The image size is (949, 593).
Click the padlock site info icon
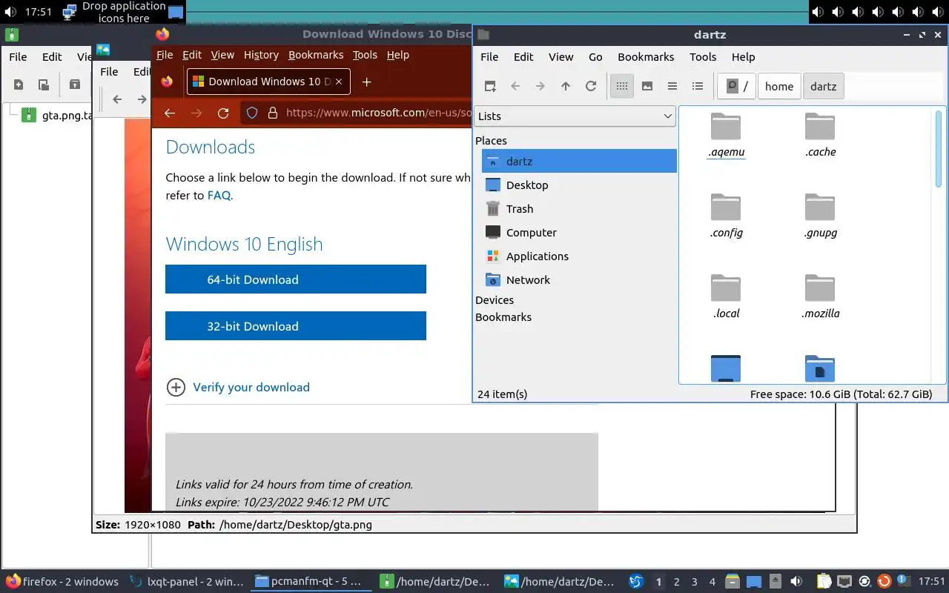point(272,113)
